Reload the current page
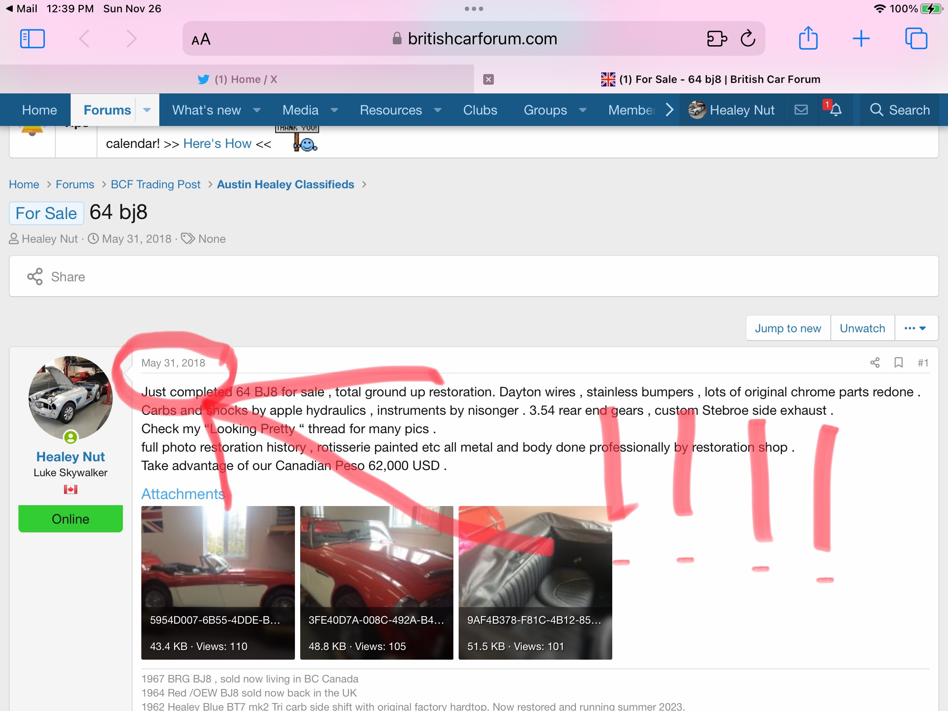 (748, 38)
